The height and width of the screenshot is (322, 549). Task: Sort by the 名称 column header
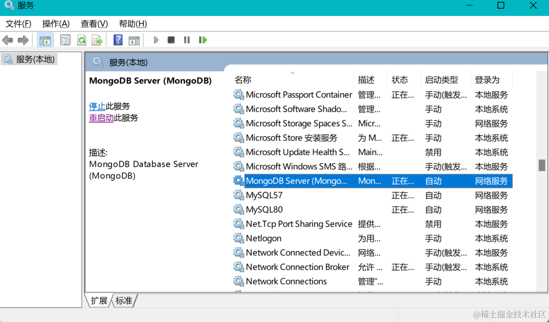coord(292,80)
